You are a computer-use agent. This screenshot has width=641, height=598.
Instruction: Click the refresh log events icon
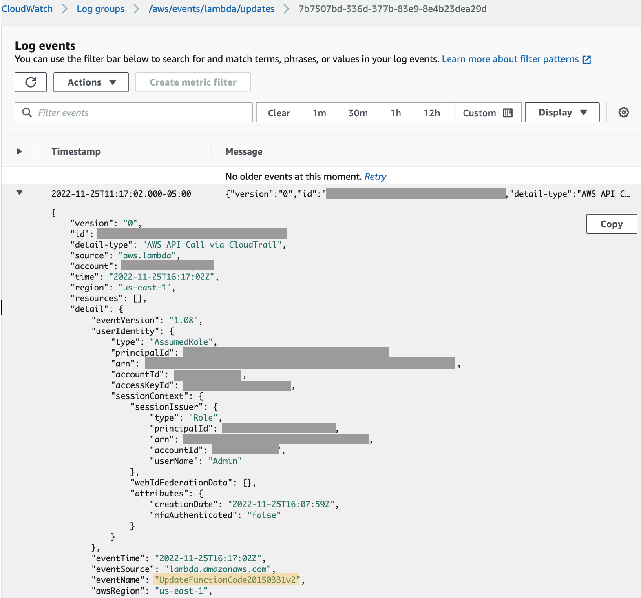(31, 82)
